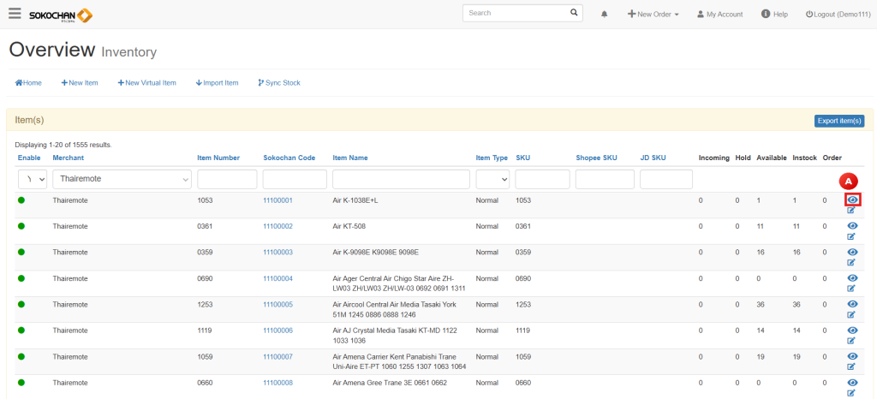Open Sokochan code 11100004 link
Image resolution: width=877 pixels, height=399 pixels.
(x=277, y=278)
